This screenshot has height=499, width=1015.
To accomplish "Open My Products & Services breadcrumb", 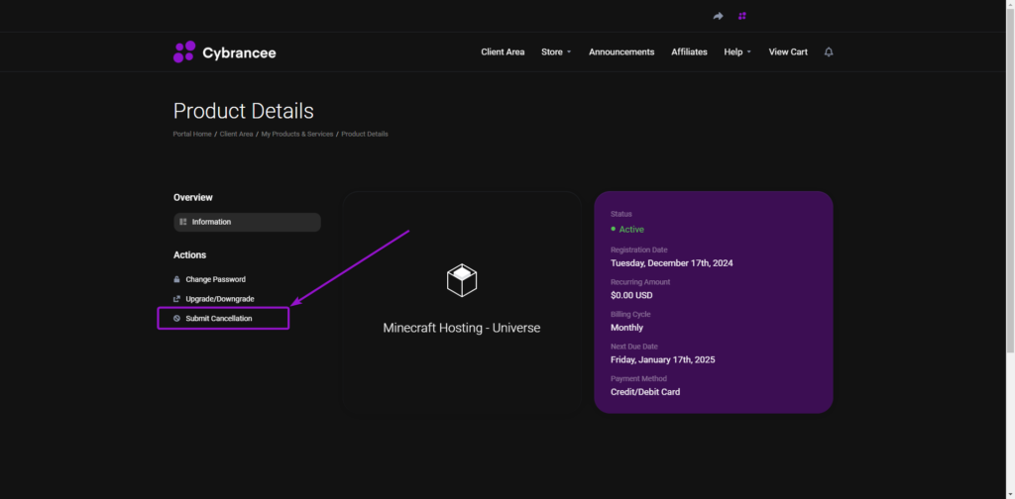I will click(x=297, y=135).
